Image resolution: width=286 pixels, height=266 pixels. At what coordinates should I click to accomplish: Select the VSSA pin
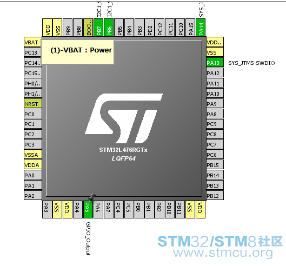33,155
